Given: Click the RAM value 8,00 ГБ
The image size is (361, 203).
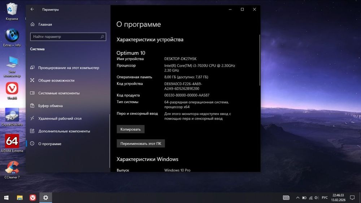Looking at the screenshot, I should [186, 77].
